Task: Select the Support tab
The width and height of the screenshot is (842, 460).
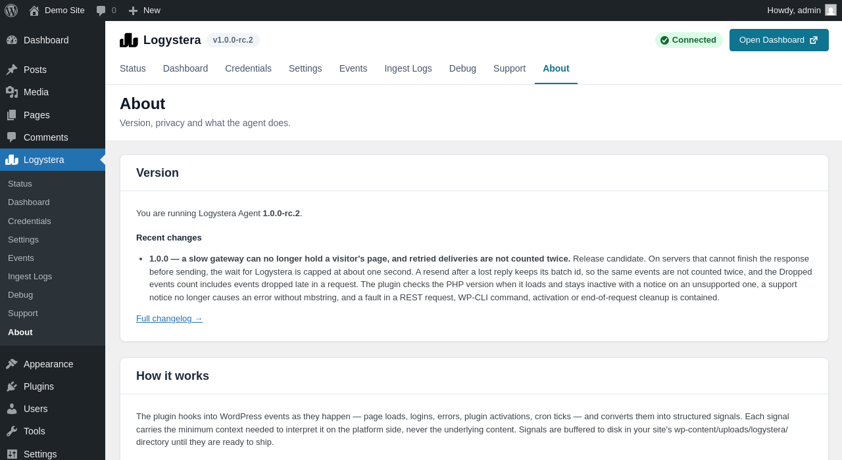Action: (509, 68)
